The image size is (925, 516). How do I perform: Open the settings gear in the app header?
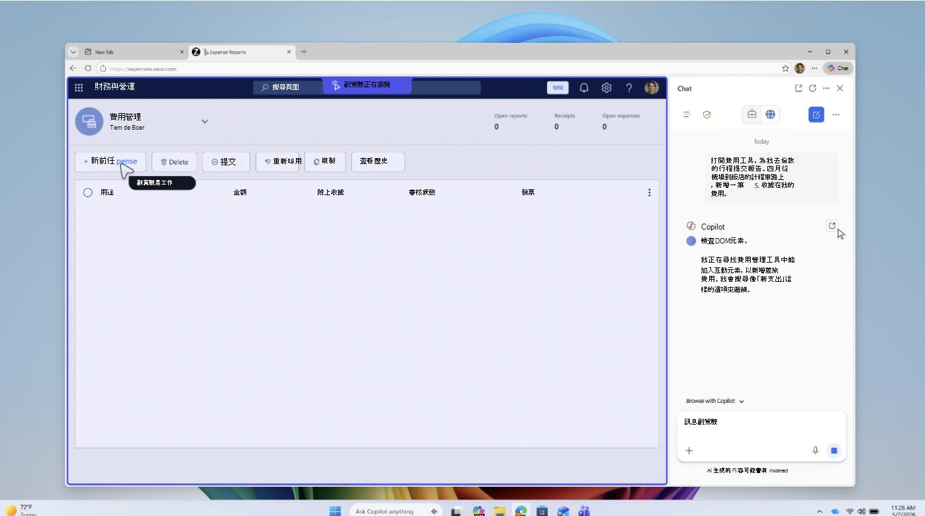(607, 87)
